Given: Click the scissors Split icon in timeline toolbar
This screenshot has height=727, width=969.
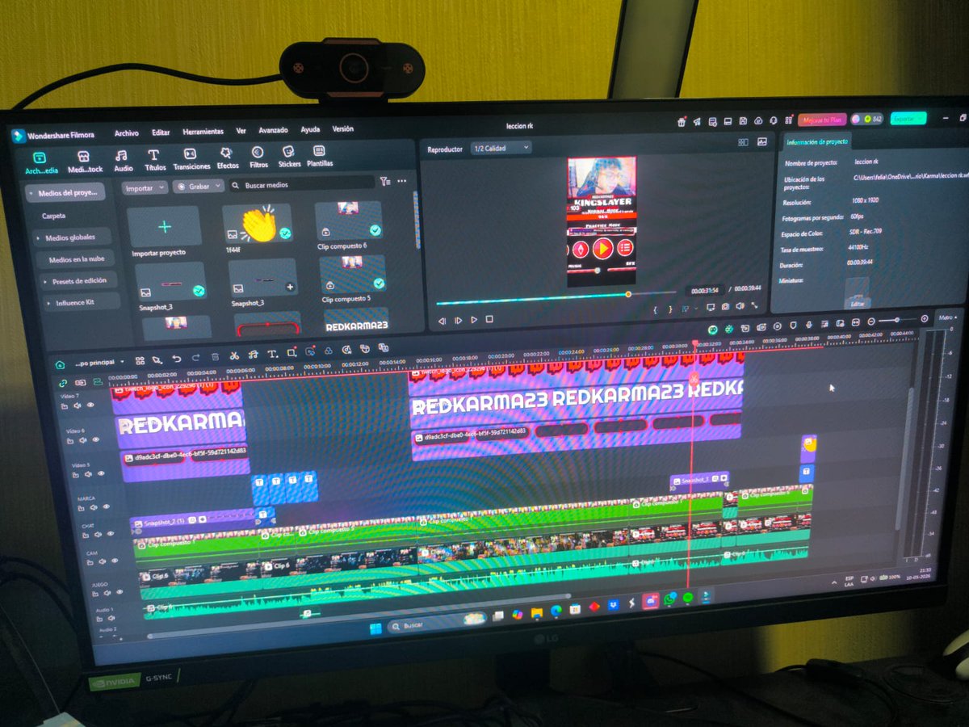Looking at the screenshot, I should coord(234,356).
